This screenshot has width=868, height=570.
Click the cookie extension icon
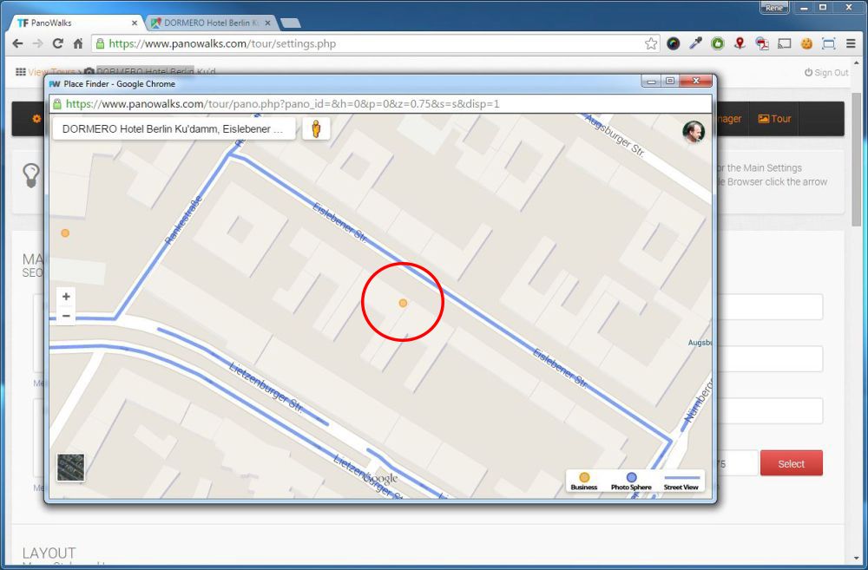coord(806,43)
